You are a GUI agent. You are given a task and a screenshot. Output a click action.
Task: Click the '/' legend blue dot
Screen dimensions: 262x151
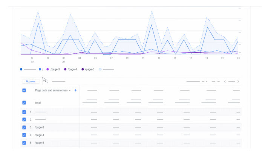coord(40,69)
